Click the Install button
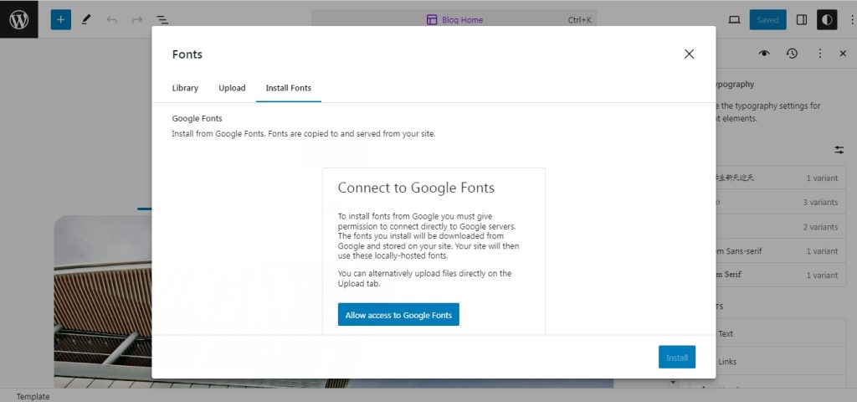Image resolution: width=857 pixels, height=402 pixels. [x=676, y=357]
